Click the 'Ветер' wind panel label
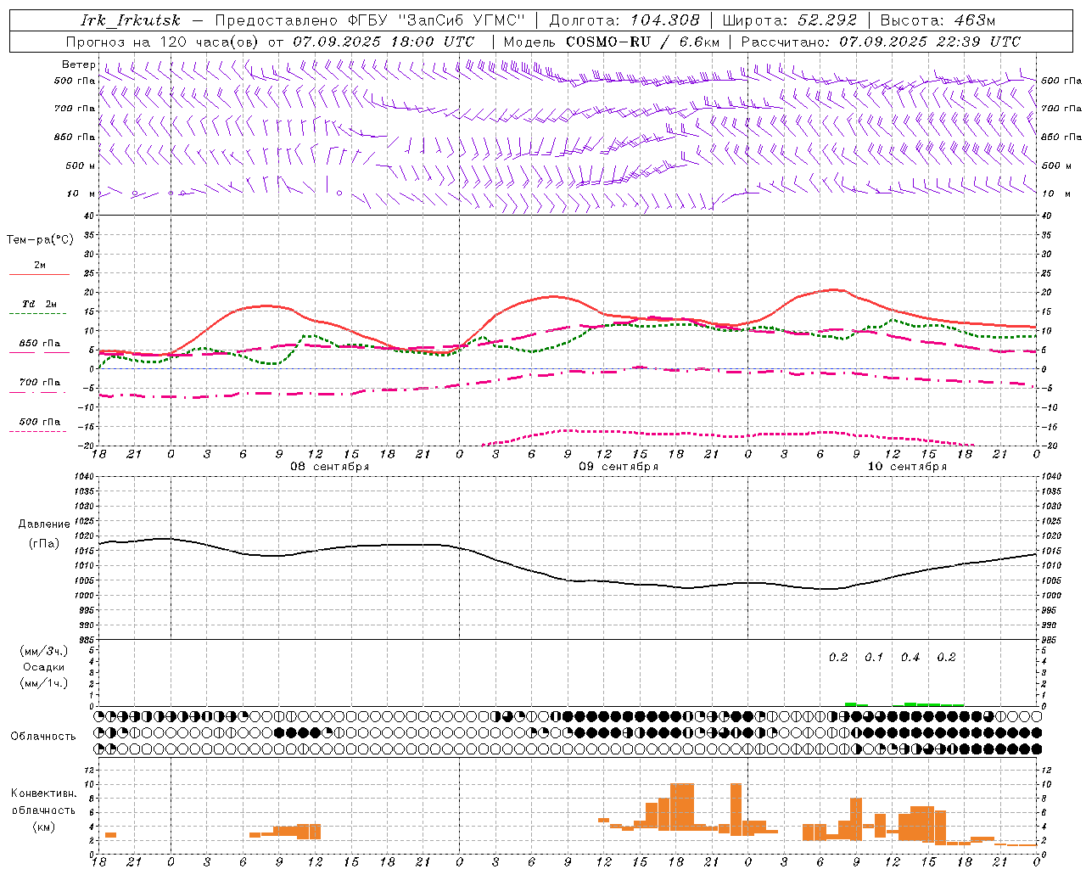 [x=79, y=64]
